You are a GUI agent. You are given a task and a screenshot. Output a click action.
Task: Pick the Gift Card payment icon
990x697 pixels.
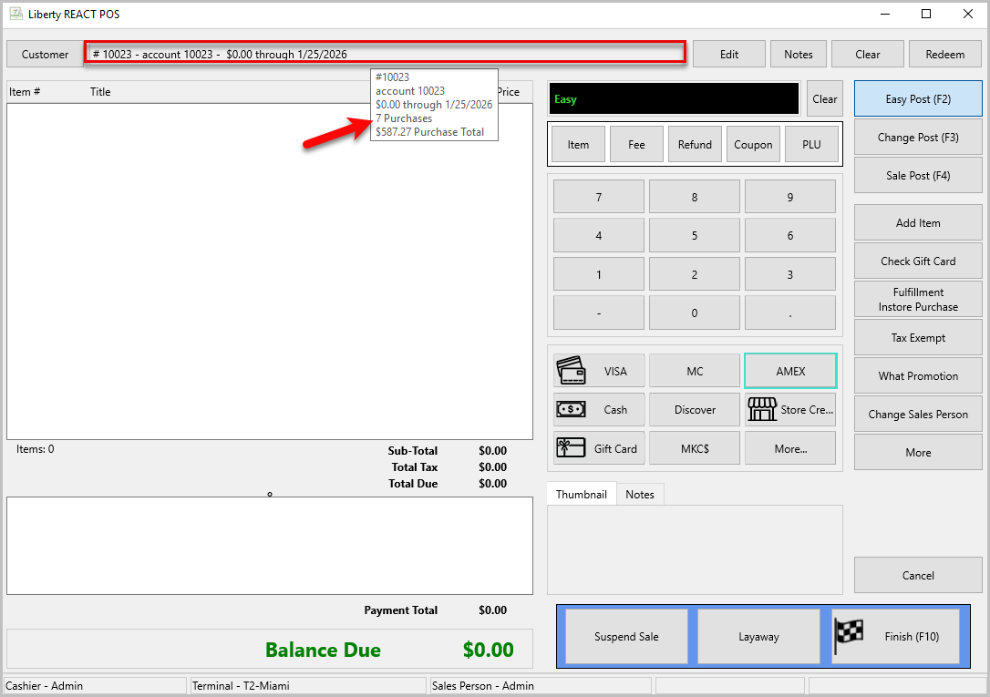coord(571,448)
